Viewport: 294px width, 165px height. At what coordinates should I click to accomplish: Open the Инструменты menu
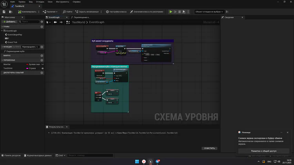coord(62,2)
